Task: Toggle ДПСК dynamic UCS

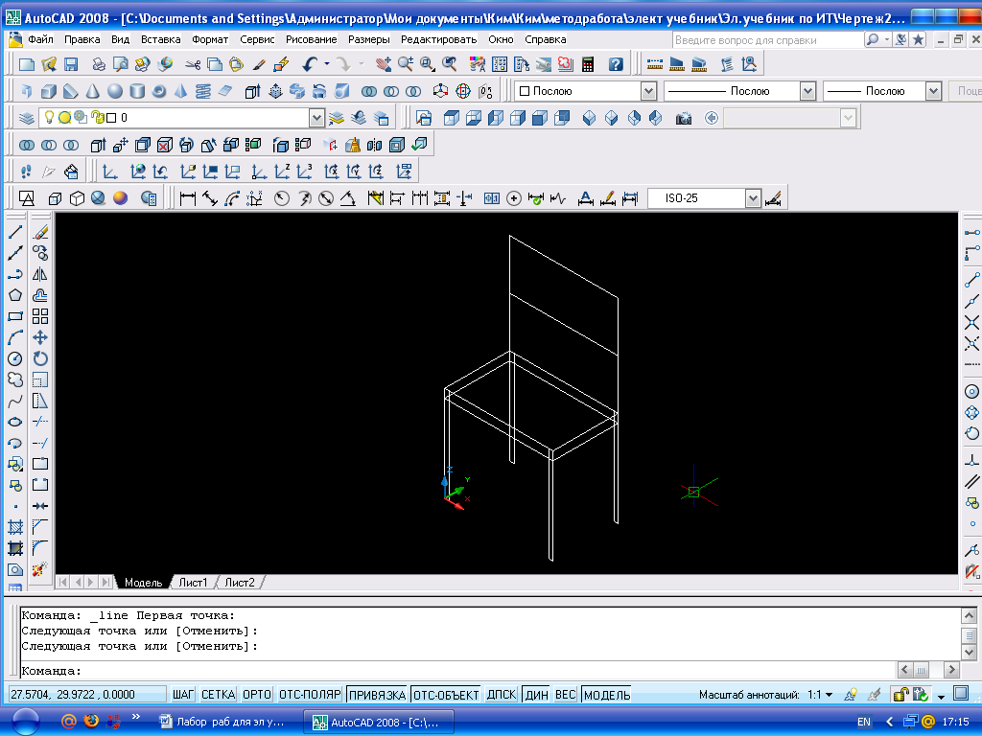Action: click(501, 695)
